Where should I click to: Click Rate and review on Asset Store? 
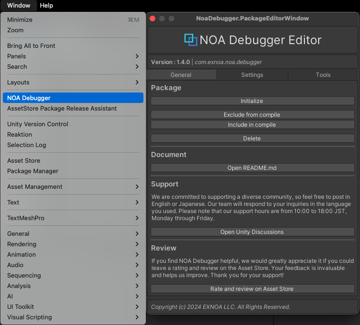pos(252,288)
